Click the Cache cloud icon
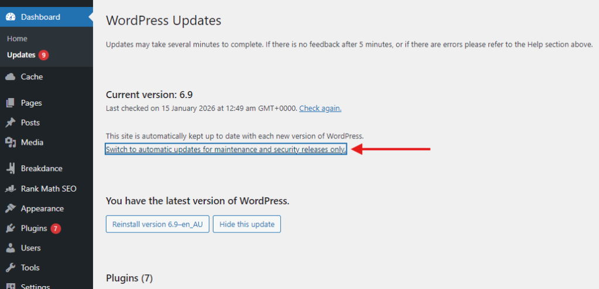Screen dimensions: 599x289 point(10,76)
